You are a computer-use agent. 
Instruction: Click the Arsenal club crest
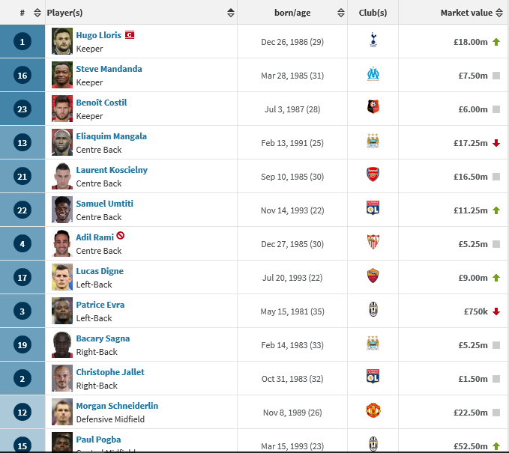tap(373, 174)
